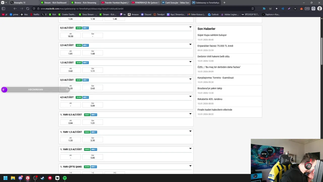Screen dimensions: 323x182
Task: Open the Outlook bookmark
Action: tap(213, 14)
